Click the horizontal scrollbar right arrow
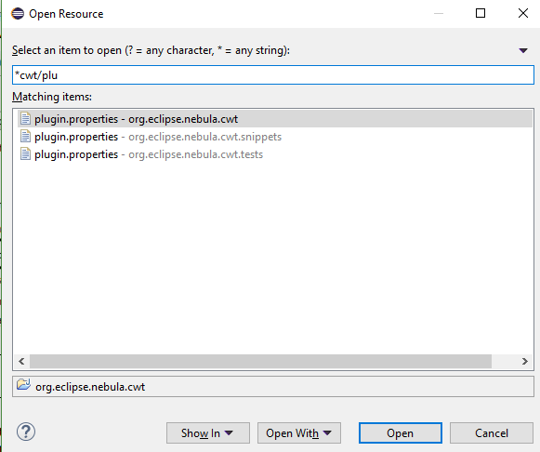Image resolution: width=540 pixels, height=452 pixels. click(524, 361)
